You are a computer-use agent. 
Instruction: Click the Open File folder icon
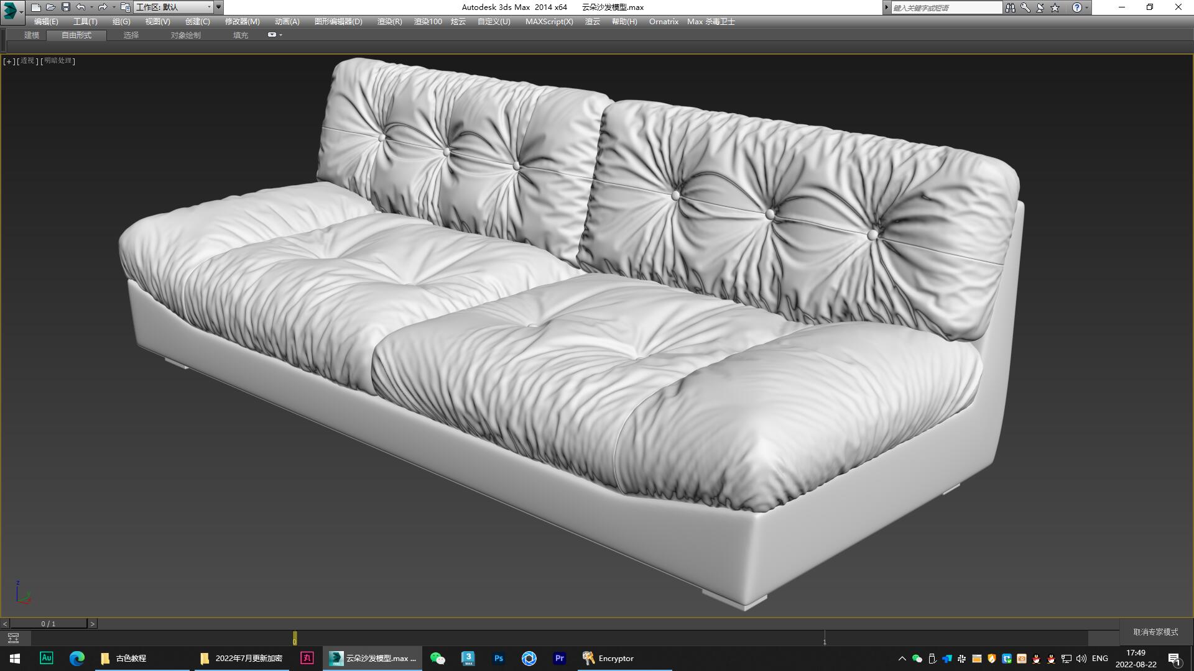coord(50,7)
